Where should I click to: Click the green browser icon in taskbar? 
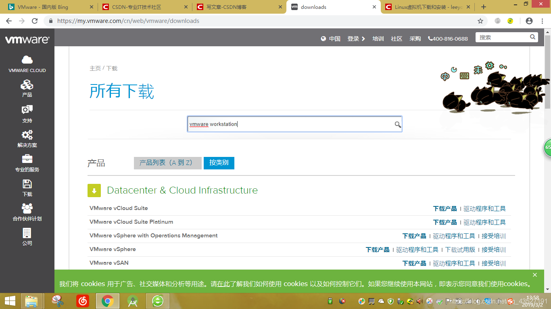(x=157, y=301)
